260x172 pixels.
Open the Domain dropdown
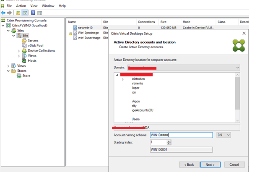pyautogui.click(x=237, y=68)
